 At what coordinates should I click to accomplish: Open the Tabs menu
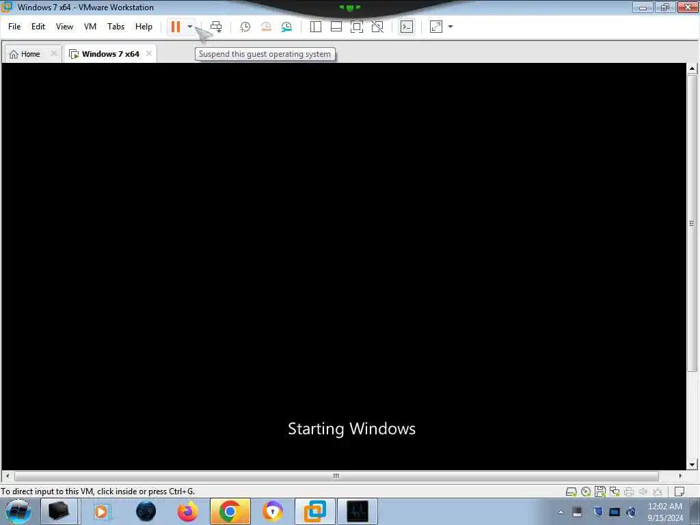point(116,27)
